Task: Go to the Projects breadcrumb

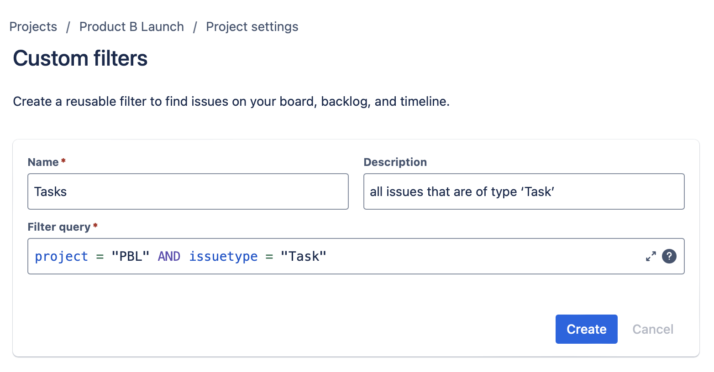Action: click(x=33, y=27)
